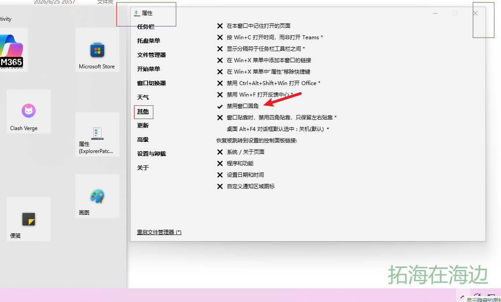
Task: Open the 便笺 sticky notes tile
Action: 29,219
